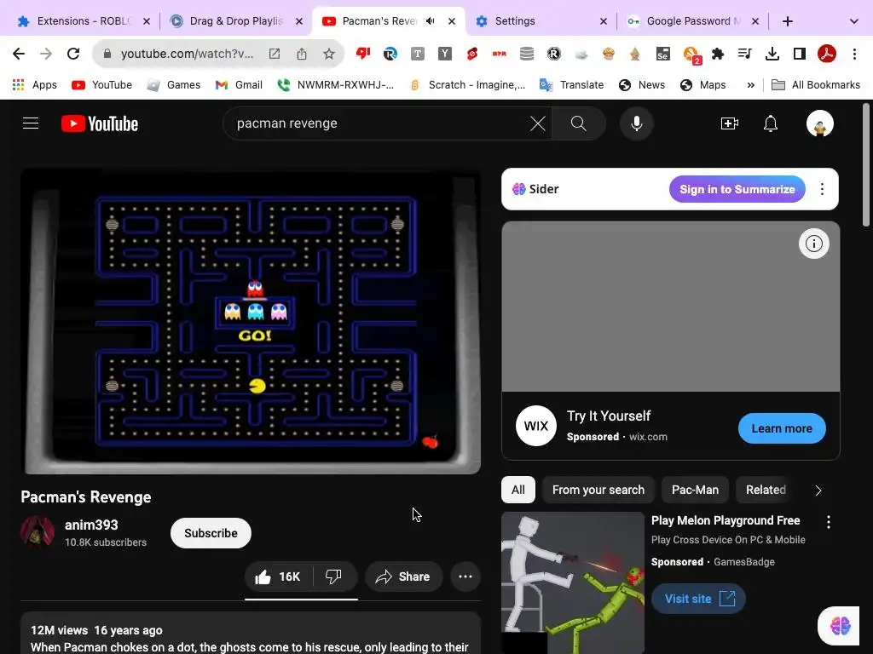This screenshot has width=873, height=654.
Task: Click the page vertical scrollbar
Action: pyautogui.click(x=866, y=165)
